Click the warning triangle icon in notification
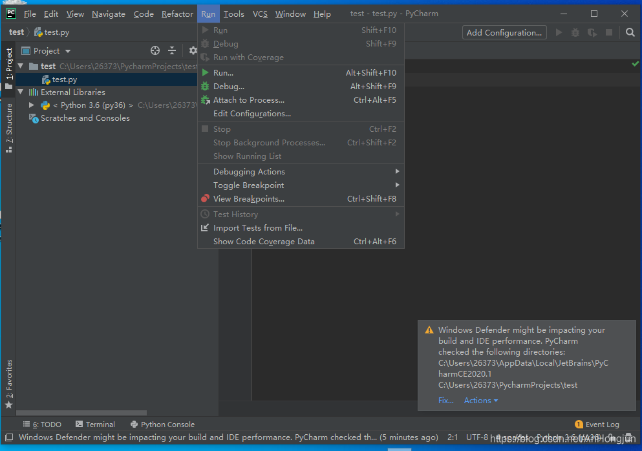The image size is (642, 451). pos(429,330)
